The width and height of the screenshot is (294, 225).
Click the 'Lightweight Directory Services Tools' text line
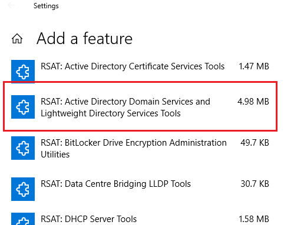pos(111,113)
